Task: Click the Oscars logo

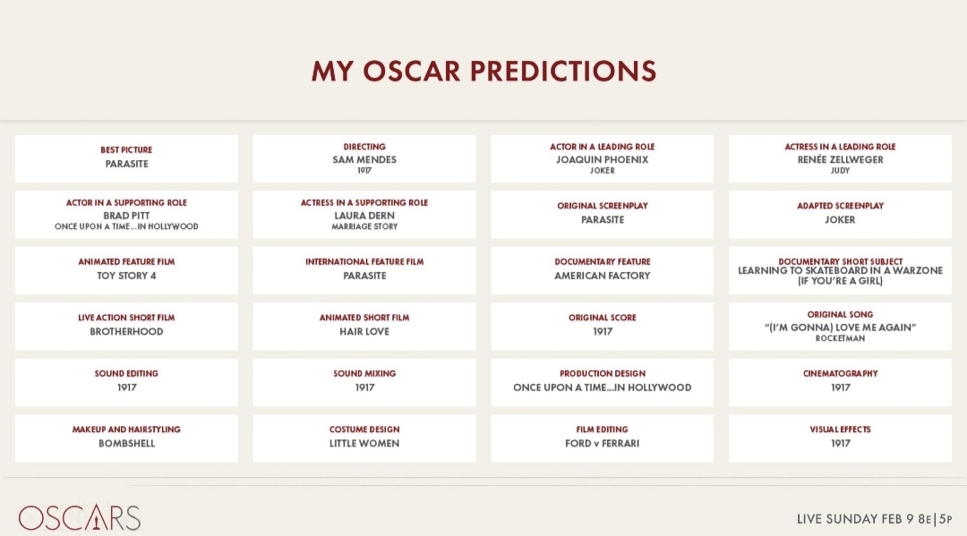Action: click(80, 517)
